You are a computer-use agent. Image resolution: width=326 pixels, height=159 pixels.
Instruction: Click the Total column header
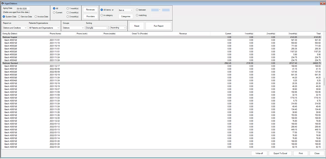(310, 33)
